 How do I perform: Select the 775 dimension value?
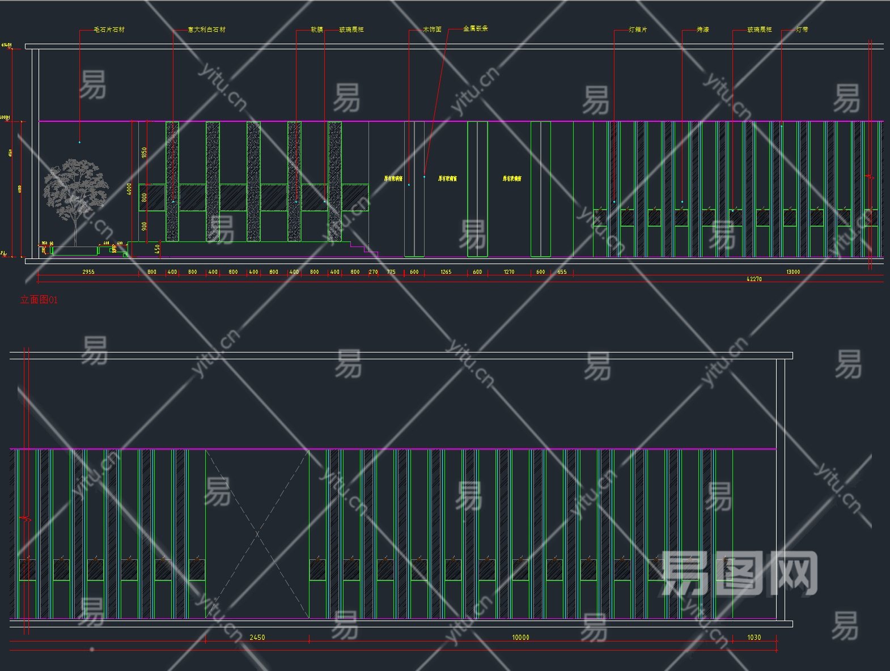point(391,272)
